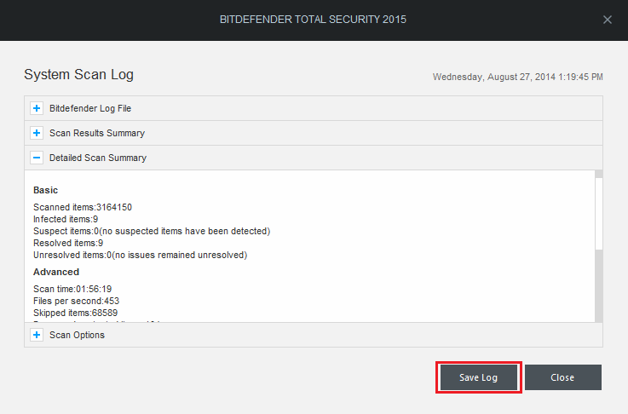Viewport: 628px width, 414px height.
Task: Expand the Scan Options section
Action: (37, 335)
